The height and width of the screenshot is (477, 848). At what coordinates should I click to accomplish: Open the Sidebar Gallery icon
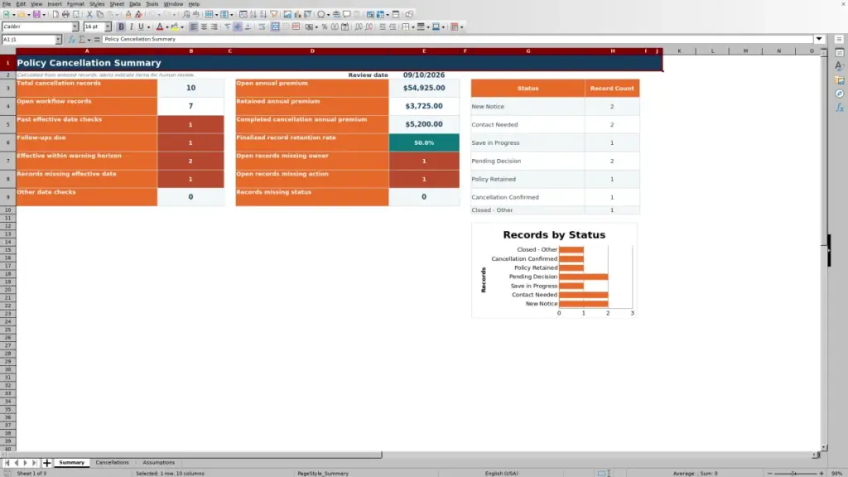840,80
